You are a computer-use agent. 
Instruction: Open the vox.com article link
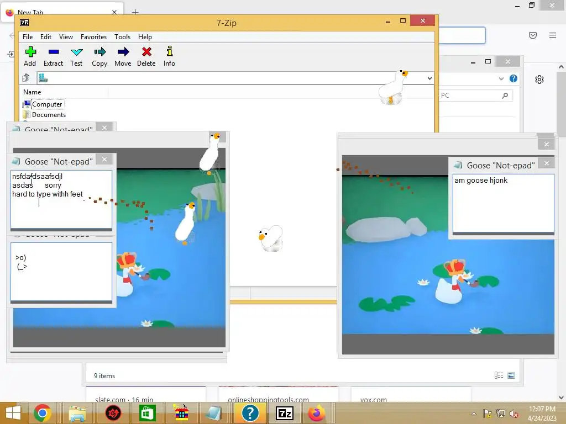click(373, 400)
